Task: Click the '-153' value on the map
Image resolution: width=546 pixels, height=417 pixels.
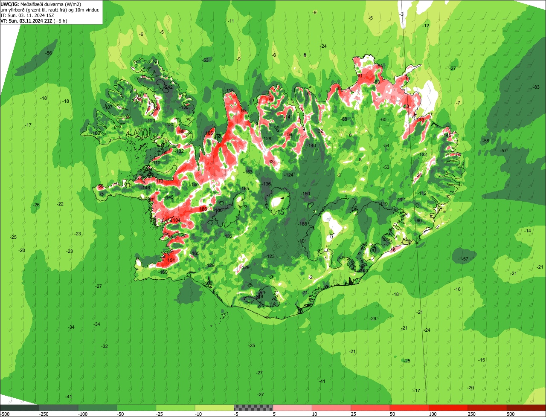Action: tap(248, 172)
